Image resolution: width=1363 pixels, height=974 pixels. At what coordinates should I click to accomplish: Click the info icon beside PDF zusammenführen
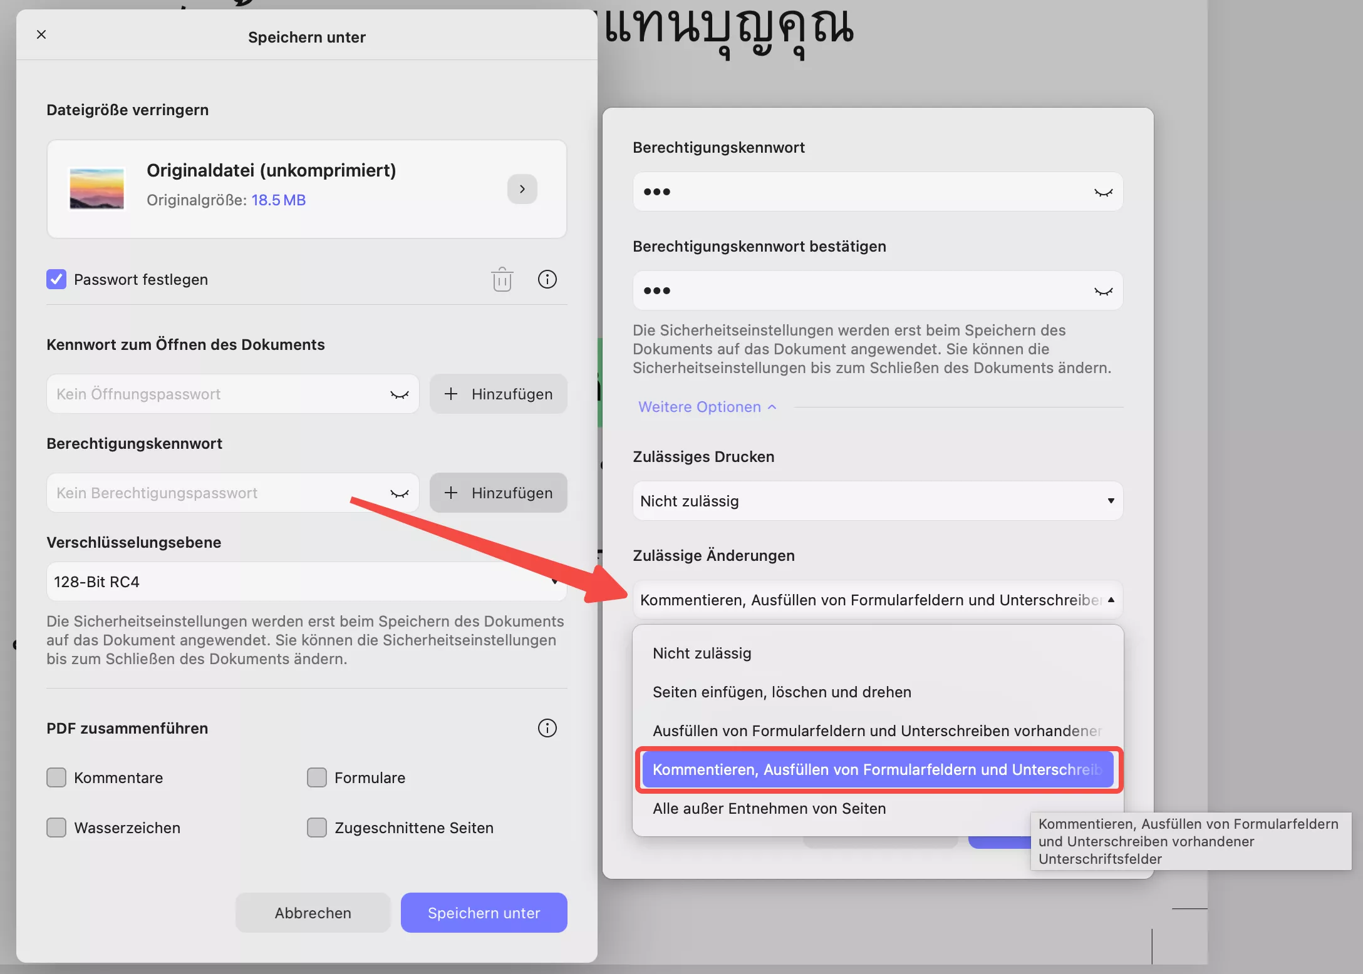click(x=547, y=728)
